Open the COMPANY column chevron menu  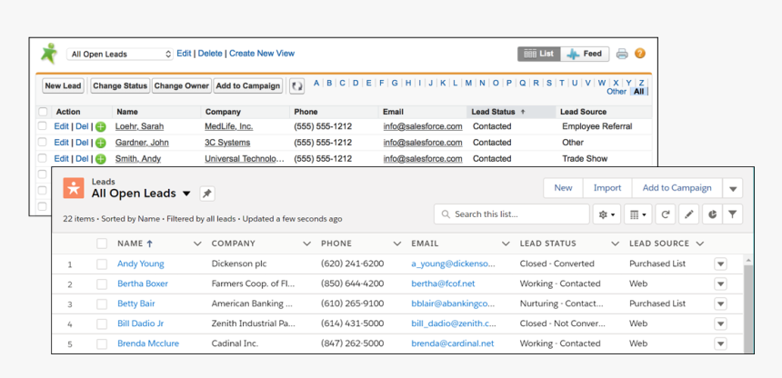coord(306,244)
